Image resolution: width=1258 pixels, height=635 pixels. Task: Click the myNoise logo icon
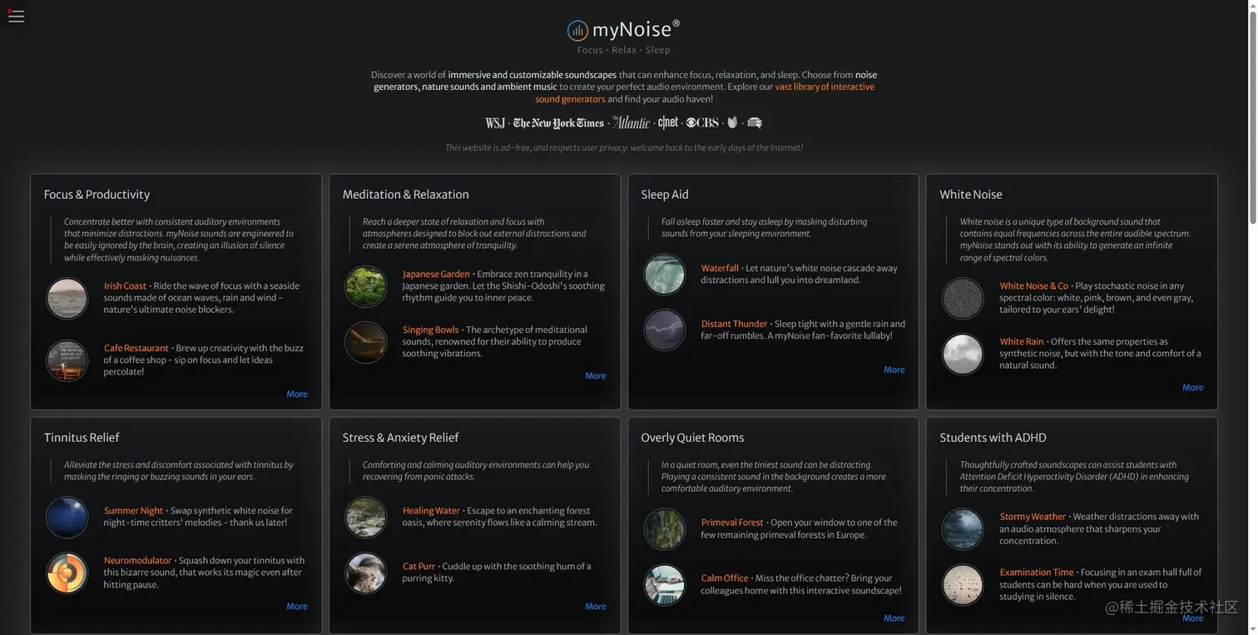tap(577, 31)
